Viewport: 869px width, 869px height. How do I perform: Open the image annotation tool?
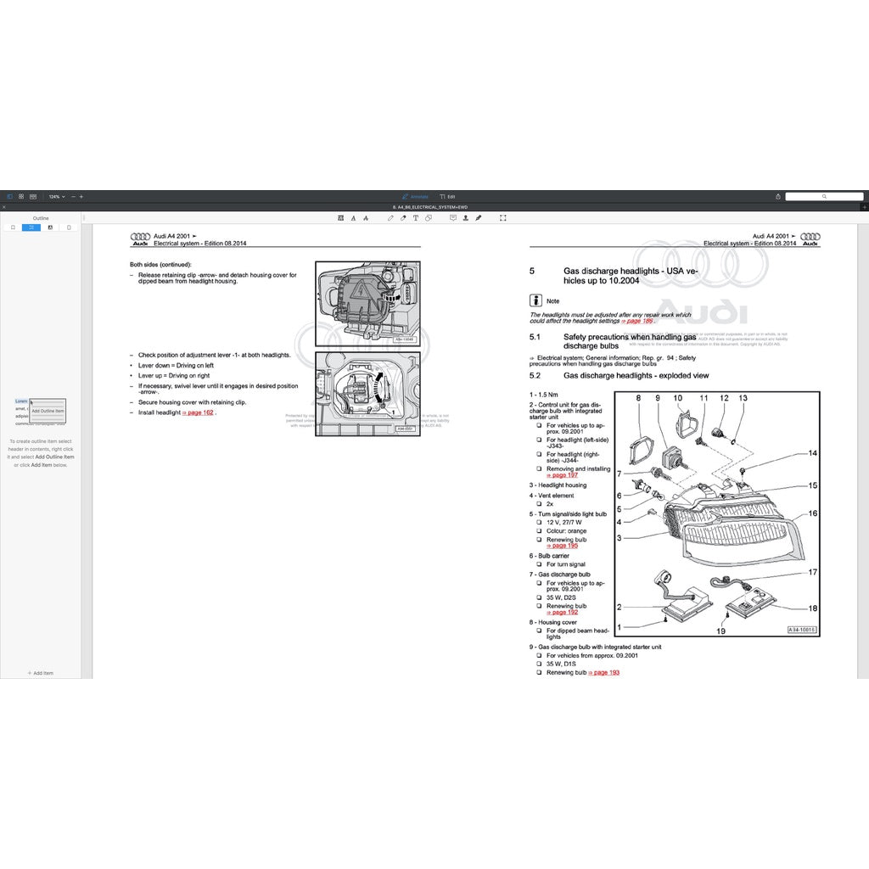pos(339,218)
